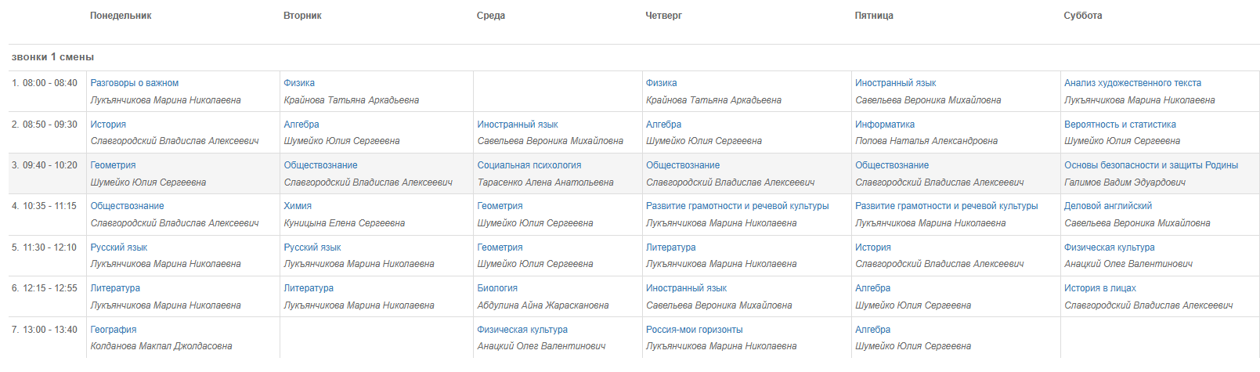This screenshot has height=372, width=1260.
Task: Click Monday's География lesson
Action: coord(114,330)
